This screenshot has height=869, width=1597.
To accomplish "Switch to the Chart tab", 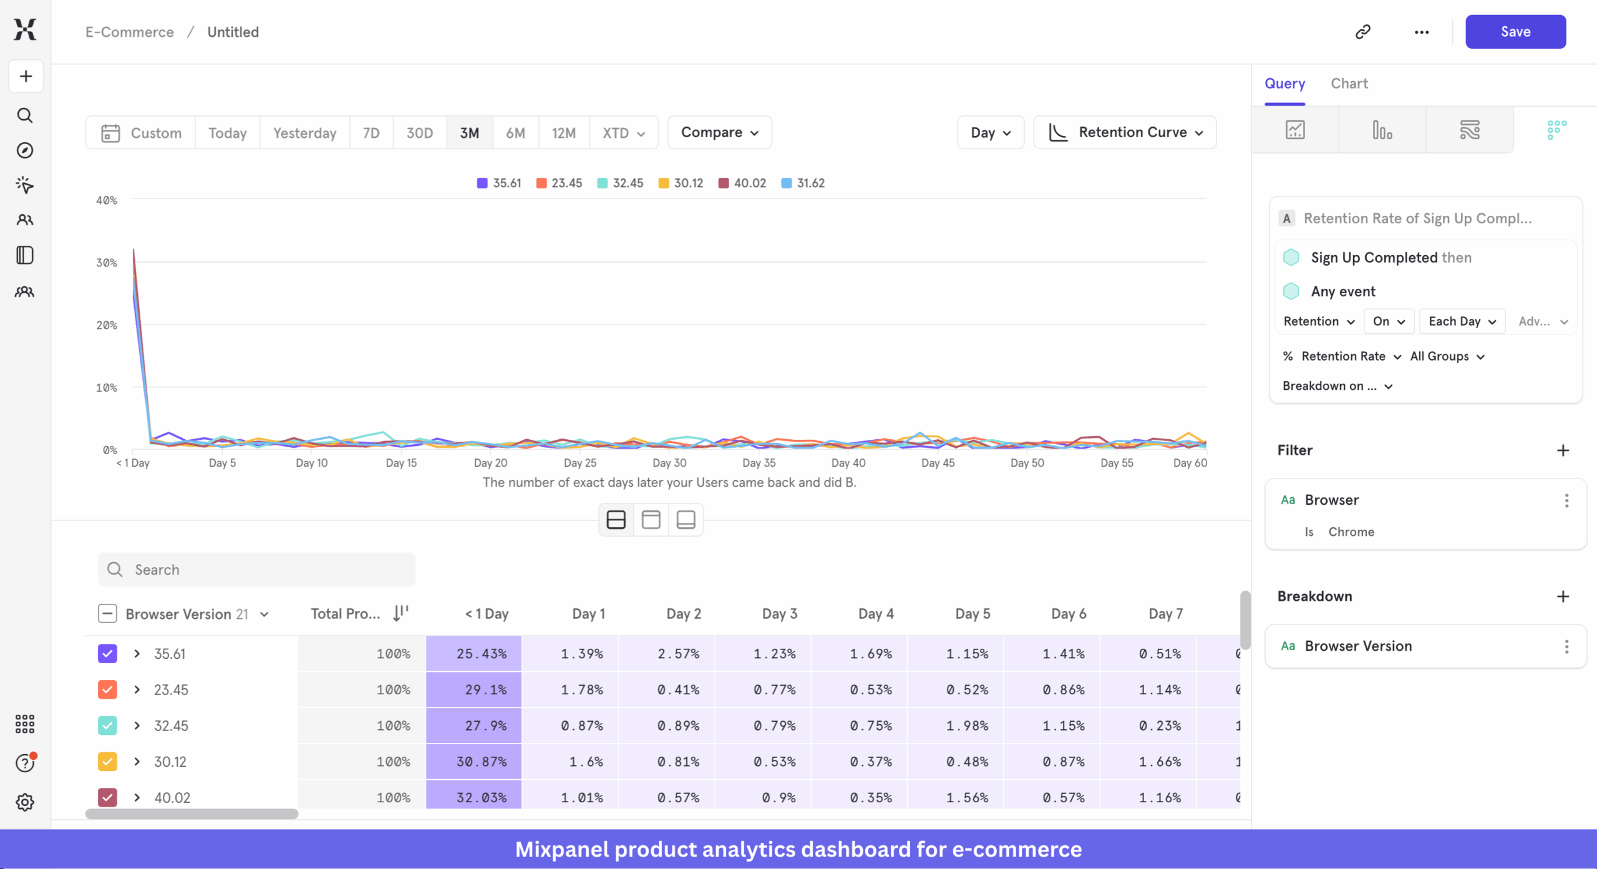I will 1349,83.
